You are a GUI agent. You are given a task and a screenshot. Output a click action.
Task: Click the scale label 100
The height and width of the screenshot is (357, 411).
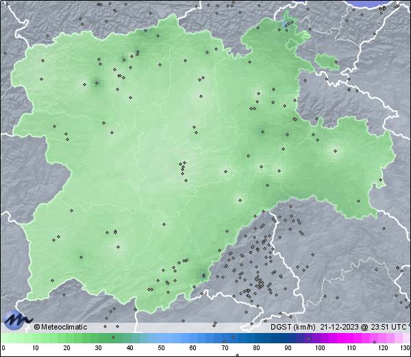click(320, 348)
